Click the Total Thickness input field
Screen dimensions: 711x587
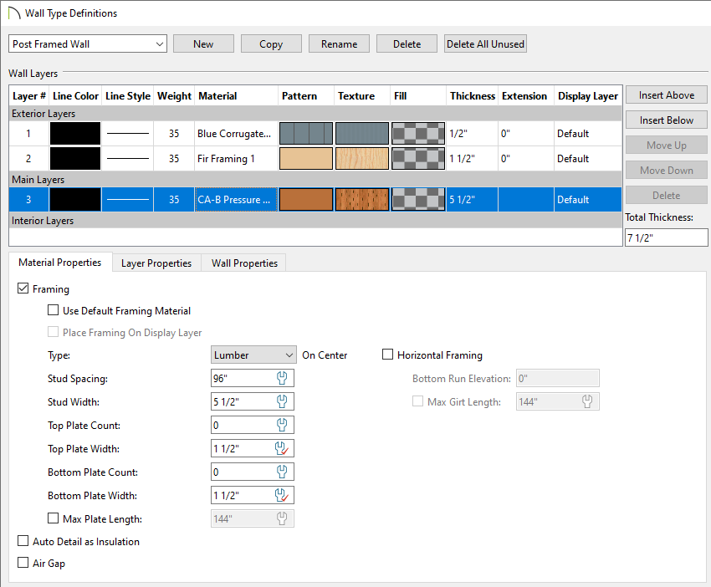pyautogui.click(x=666, y=237)
